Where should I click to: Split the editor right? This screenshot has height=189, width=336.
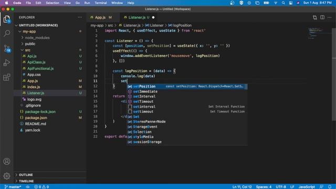(322, 17)
